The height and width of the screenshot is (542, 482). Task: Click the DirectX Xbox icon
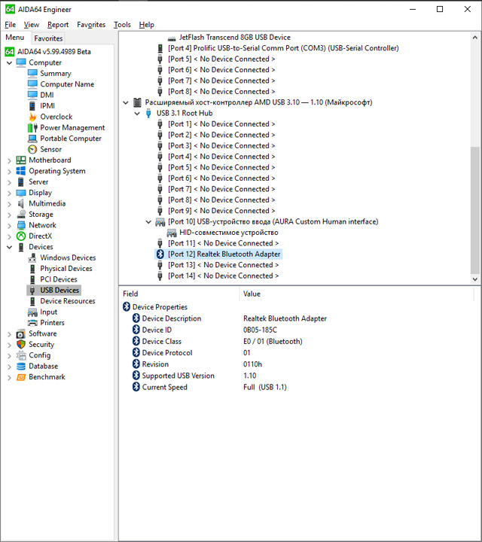21,236
